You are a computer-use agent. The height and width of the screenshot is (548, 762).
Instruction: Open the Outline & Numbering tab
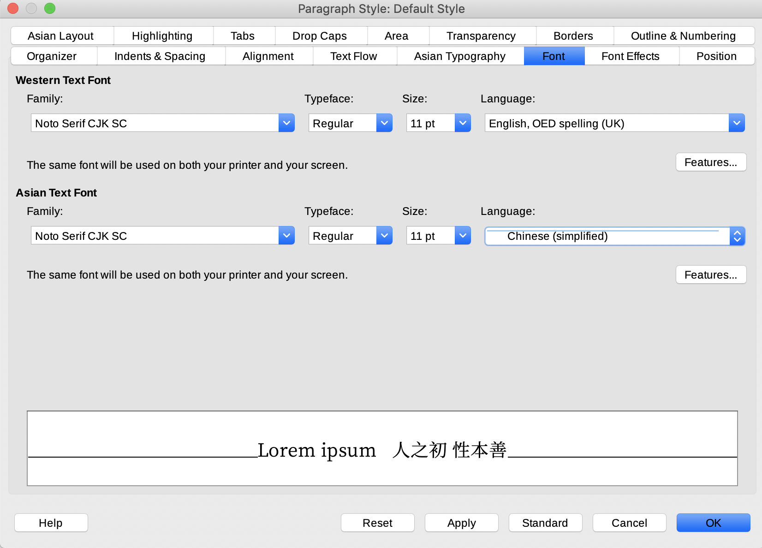coord(684,36)
